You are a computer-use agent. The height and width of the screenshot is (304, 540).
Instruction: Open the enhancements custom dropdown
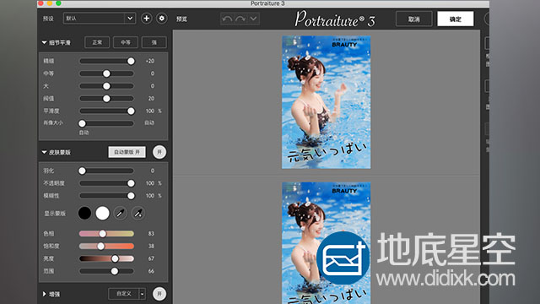point(127,294)
